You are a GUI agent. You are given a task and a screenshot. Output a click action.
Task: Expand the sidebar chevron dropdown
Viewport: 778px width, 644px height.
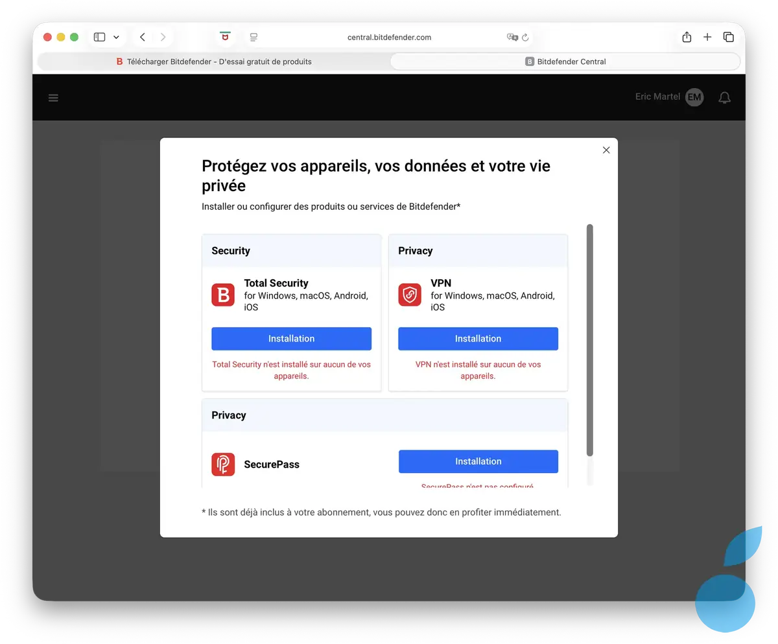(116, 37)
